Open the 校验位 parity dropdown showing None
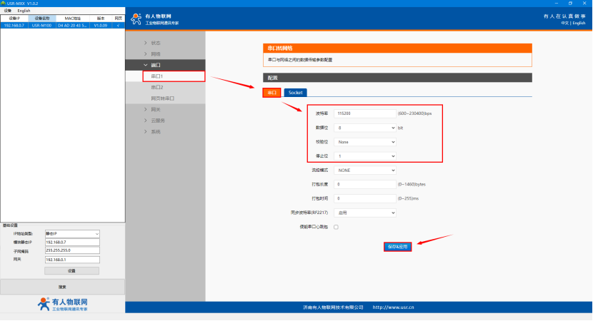Viewport: 593px width, 321px height. coord(364,142)
